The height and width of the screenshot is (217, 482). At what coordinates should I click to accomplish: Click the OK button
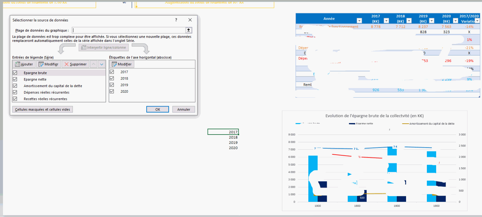pyautogui.click(x=157, y=109)
